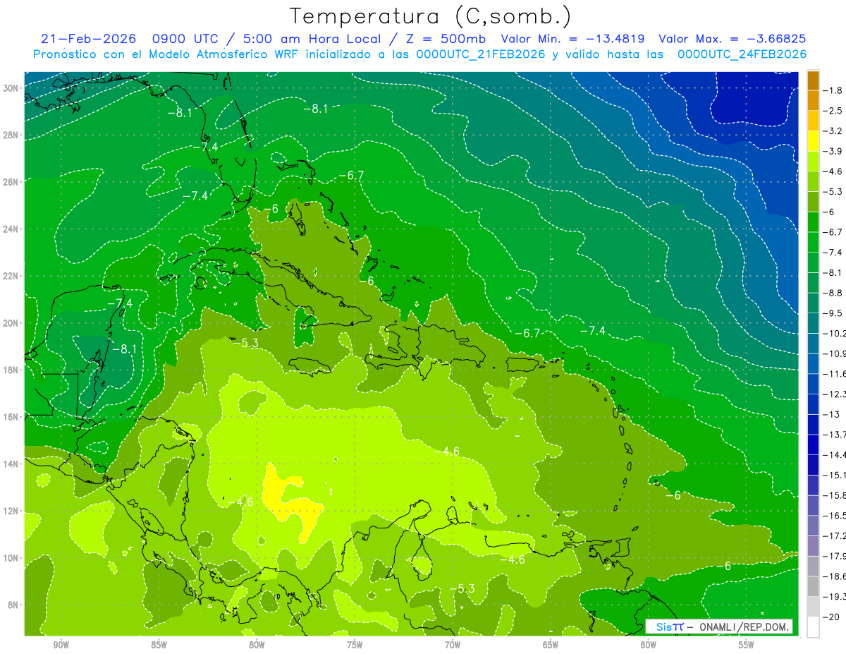This screenshot has height=654, width=846.
Task: Select the olive-green swatch between -5.3 and -6
Action: pos(813,202)
